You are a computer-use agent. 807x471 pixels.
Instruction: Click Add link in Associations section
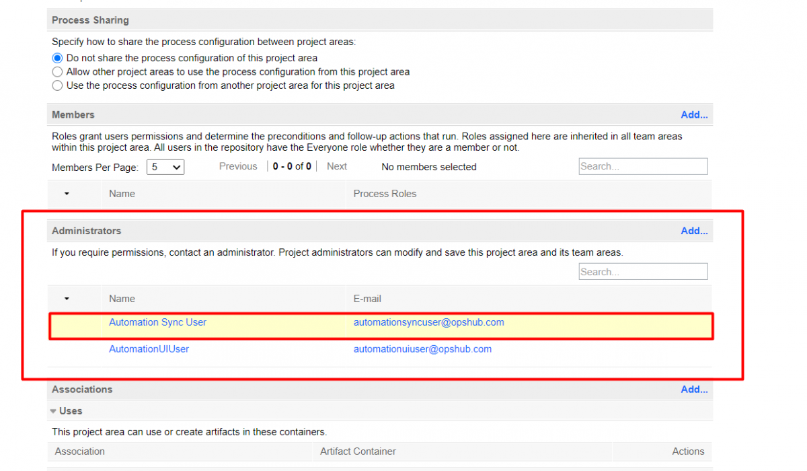[693, 390]
